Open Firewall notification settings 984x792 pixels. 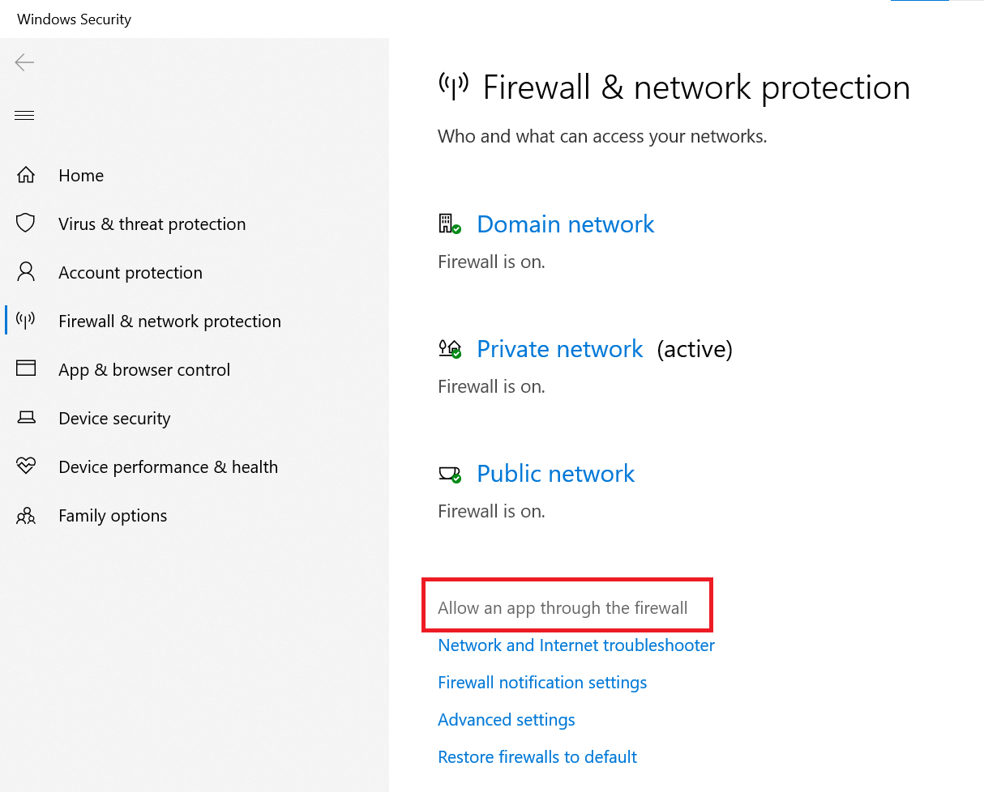542,683
